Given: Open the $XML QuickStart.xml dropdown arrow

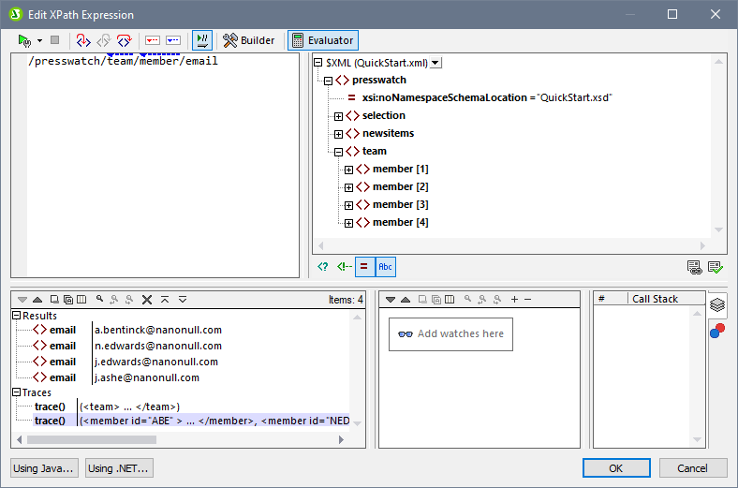Looking at the screenshot, I should [436, 63].
